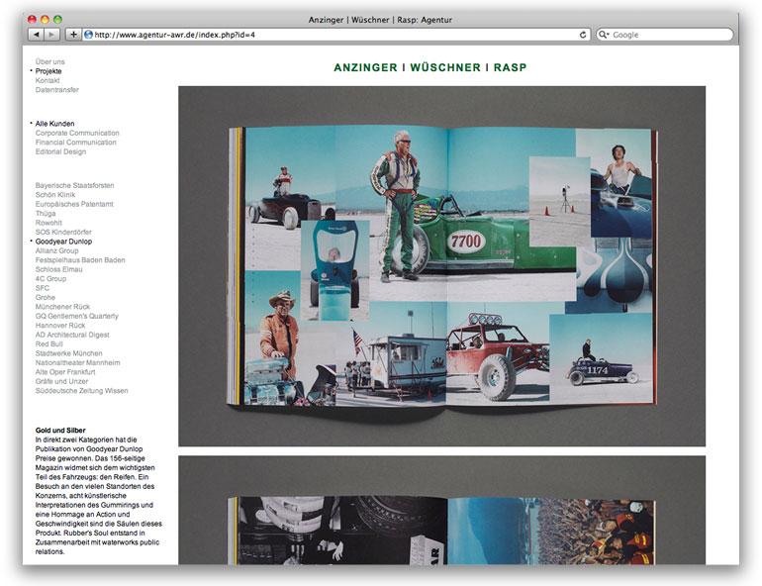Click the racing magazine spread image
Image resolution: width=762 pixels, height=586 pixels.
tap(441, 265)
